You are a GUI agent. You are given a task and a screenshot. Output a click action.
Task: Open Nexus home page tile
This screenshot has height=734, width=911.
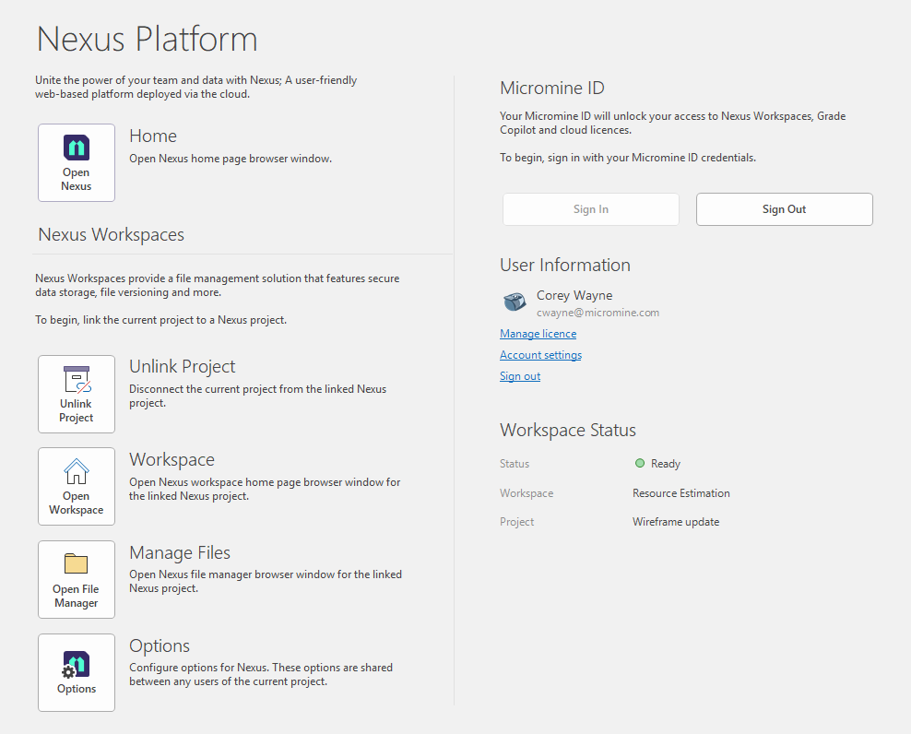click(77, 162)
